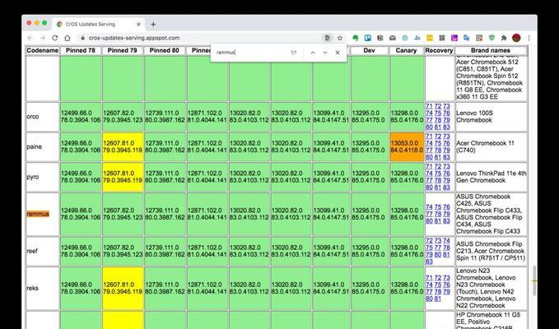This screenshot has width=559, height=329.
Task: Click the URL cros-updates-serving.appspot.com
Action: pyautogui.click(x=134, y=38)
